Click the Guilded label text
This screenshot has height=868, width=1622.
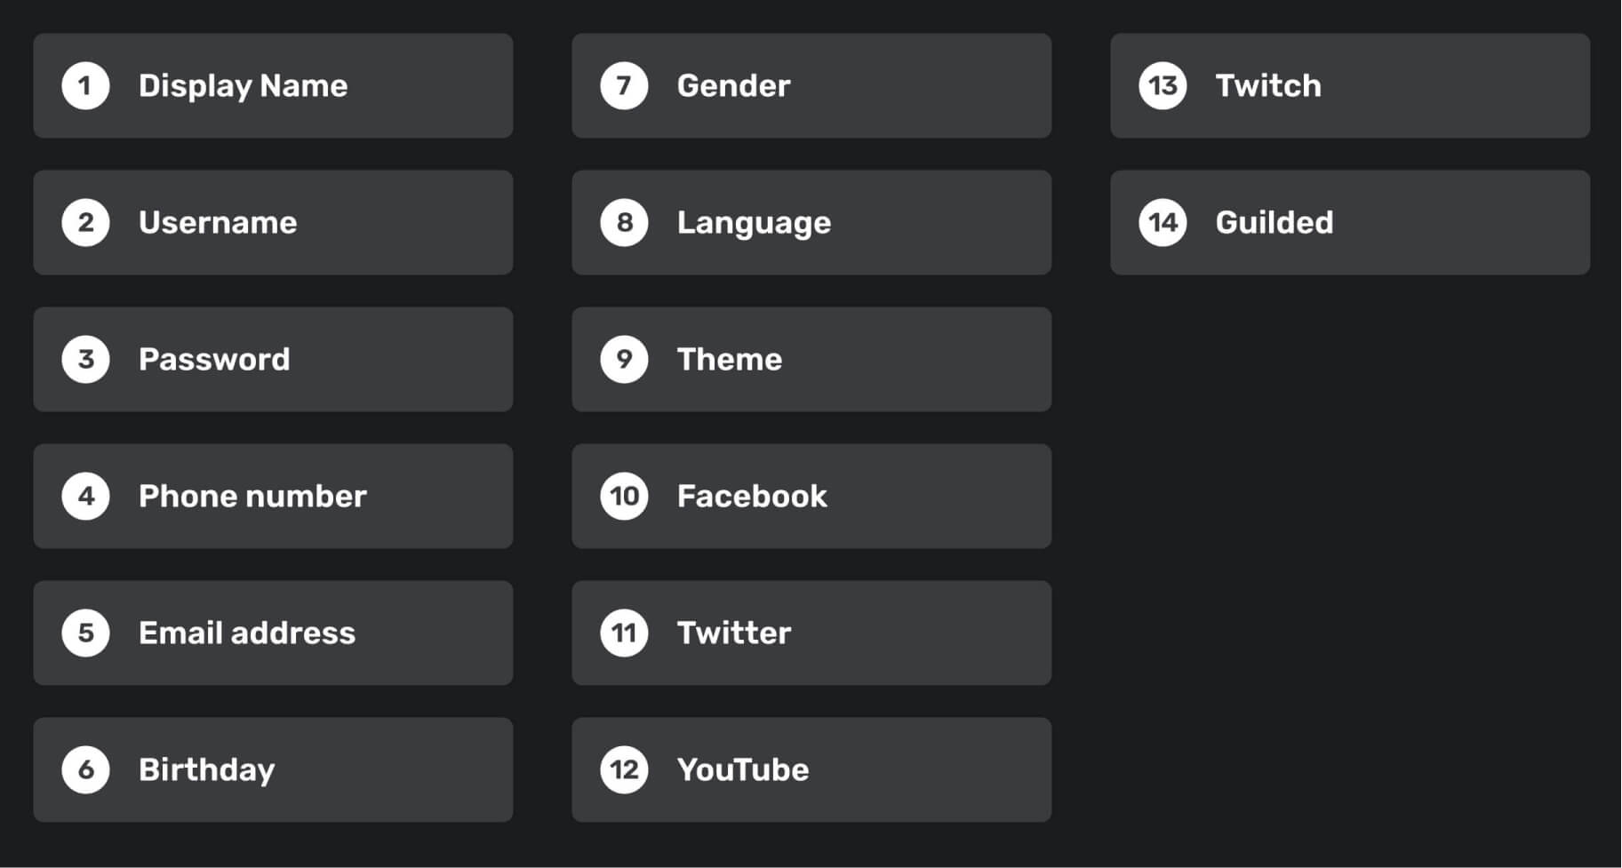(x=1274, y=223)
